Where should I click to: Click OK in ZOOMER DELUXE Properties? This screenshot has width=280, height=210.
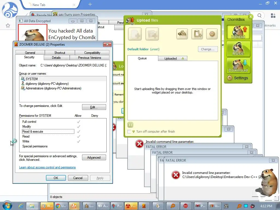56,178
